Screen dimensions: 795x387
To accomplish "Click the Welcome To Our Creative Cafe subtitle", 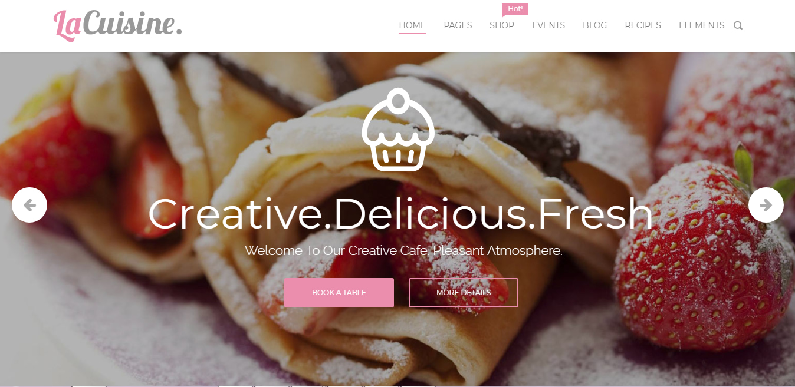I will [403, 250].
